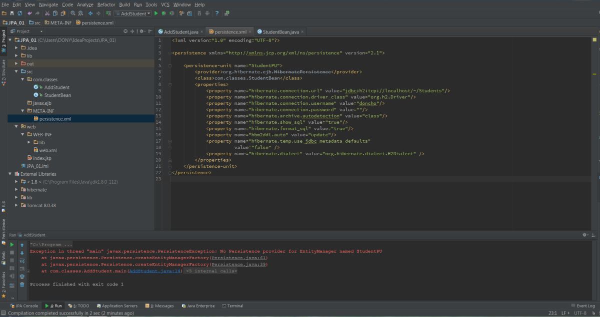Open the Terminal tool window tab
The image size is (600, 317).
tap(232, 306)
